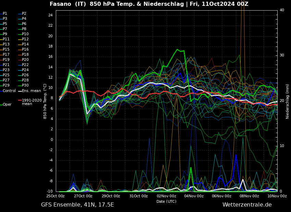
Task: Click the 25Oct 00z date tick
Action: pyautogui.click(x=56, y=196)
